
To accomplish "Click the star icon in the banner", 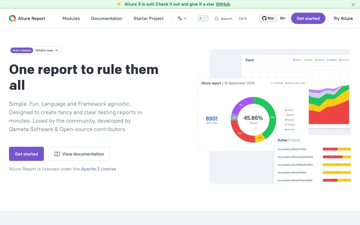I will coord(119,4).
